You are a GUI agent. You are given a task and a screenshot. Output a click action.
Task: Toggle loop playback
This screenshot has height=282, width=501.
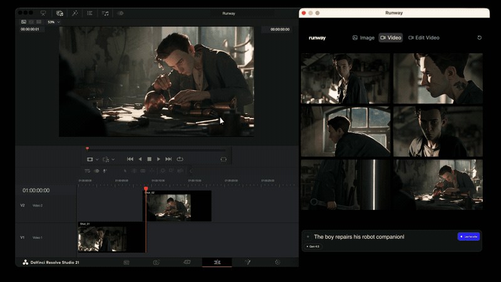tap(180, 159)
